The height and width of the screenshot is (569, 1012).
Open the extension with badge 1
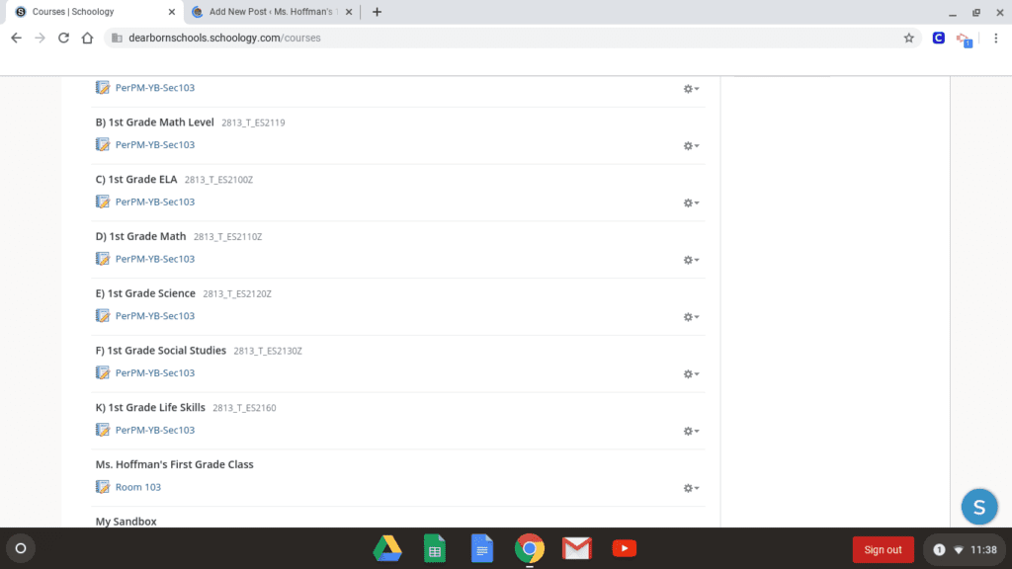[x=965, y=40]
